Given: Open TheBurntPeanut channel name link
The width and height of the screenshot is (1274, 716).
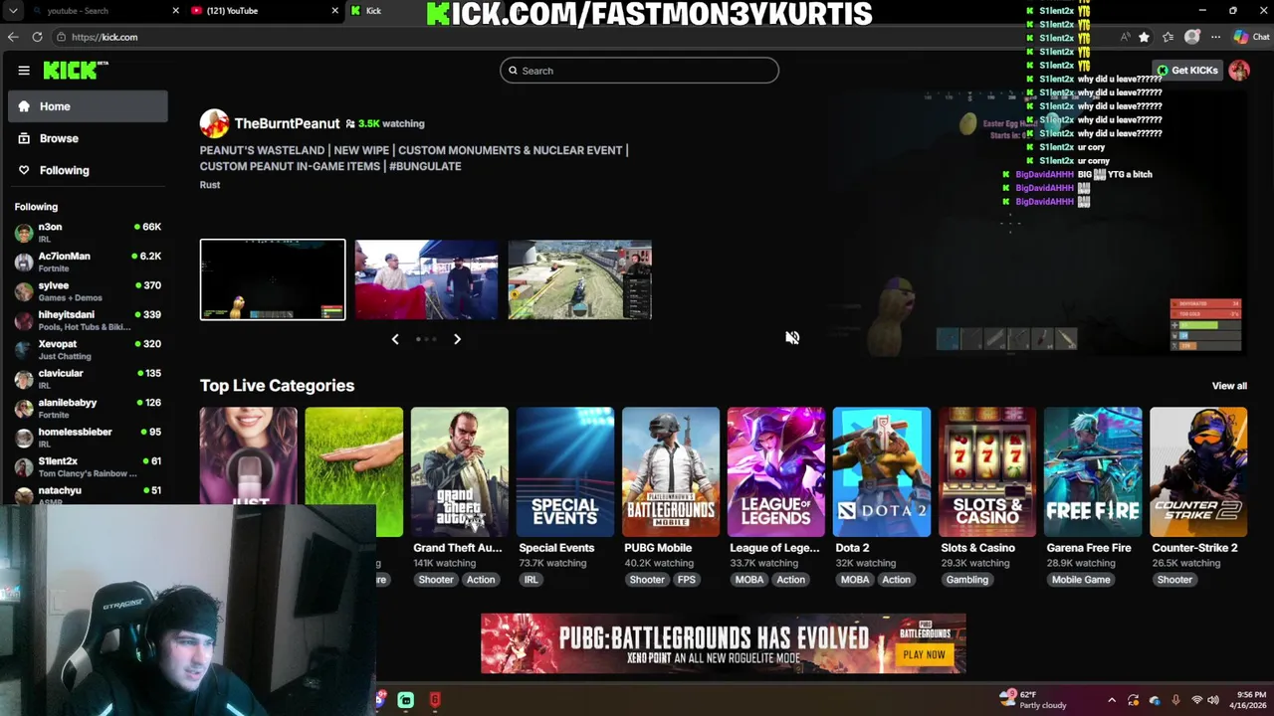Looking at the screenshot, I should pyautogui.click(x=287, y=123).
